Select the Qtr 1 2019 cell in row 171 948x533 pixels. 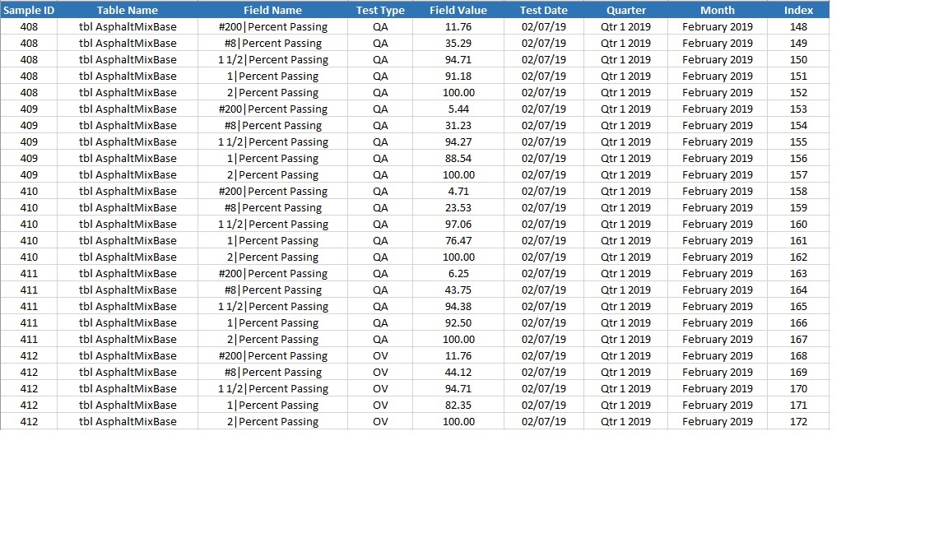click(625, 405)
